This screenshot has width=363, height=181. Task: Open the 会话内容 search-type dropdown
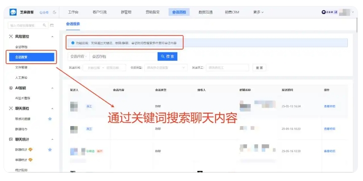[x=79, y=56]
